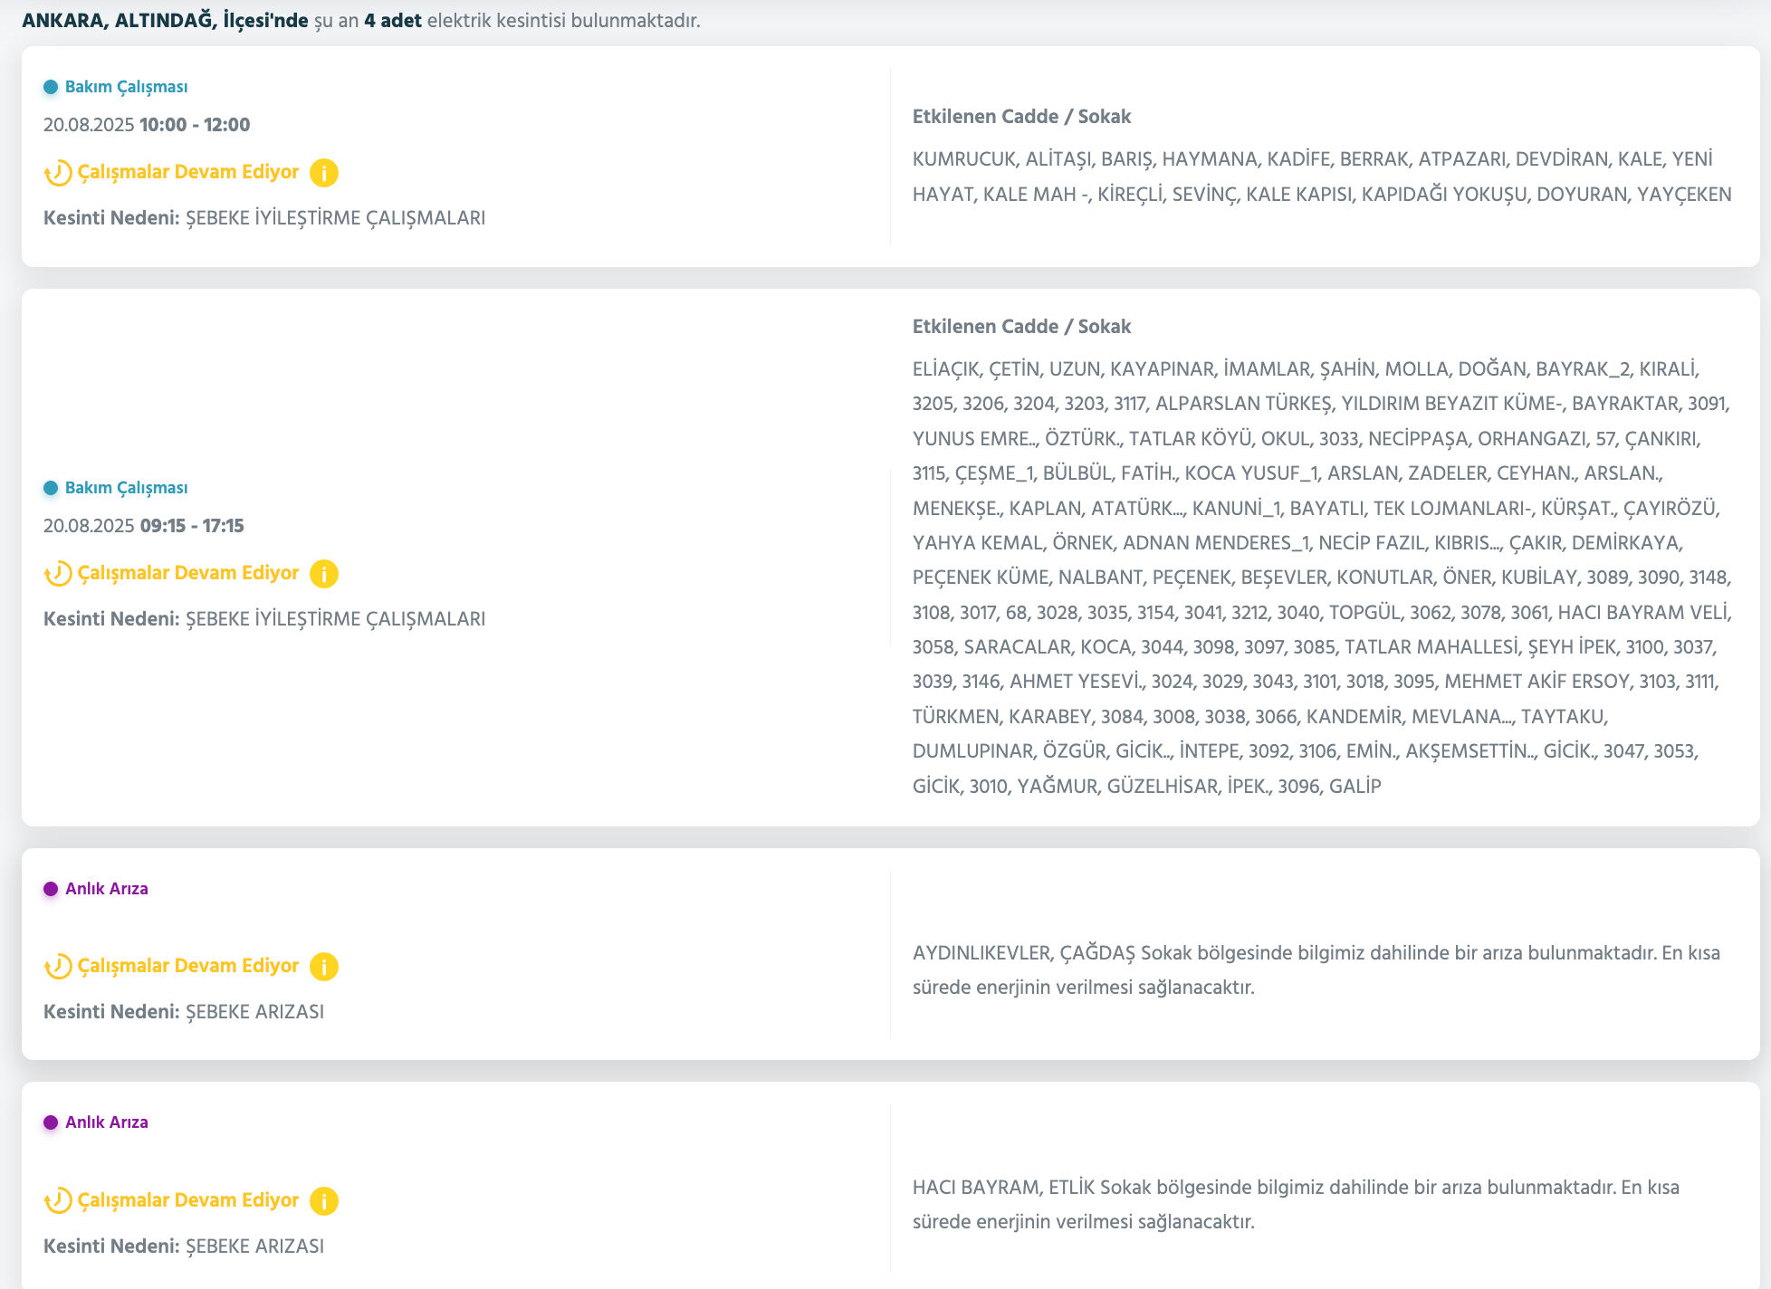Click the info icon in the 09:15 - 17:15 outage card
This screenshot has width=1771, height=1289.
(324, 573)
